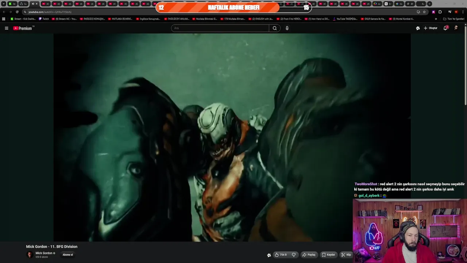Click the youtube.com address bar URL

[50, 12]
